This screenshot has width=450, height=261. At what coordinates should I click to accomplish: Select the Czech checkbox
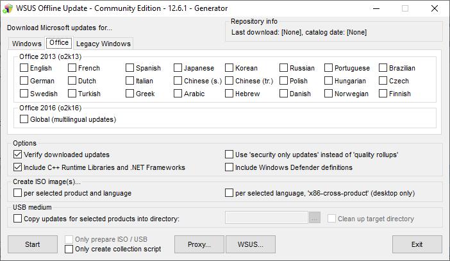[x=383, y=81]
